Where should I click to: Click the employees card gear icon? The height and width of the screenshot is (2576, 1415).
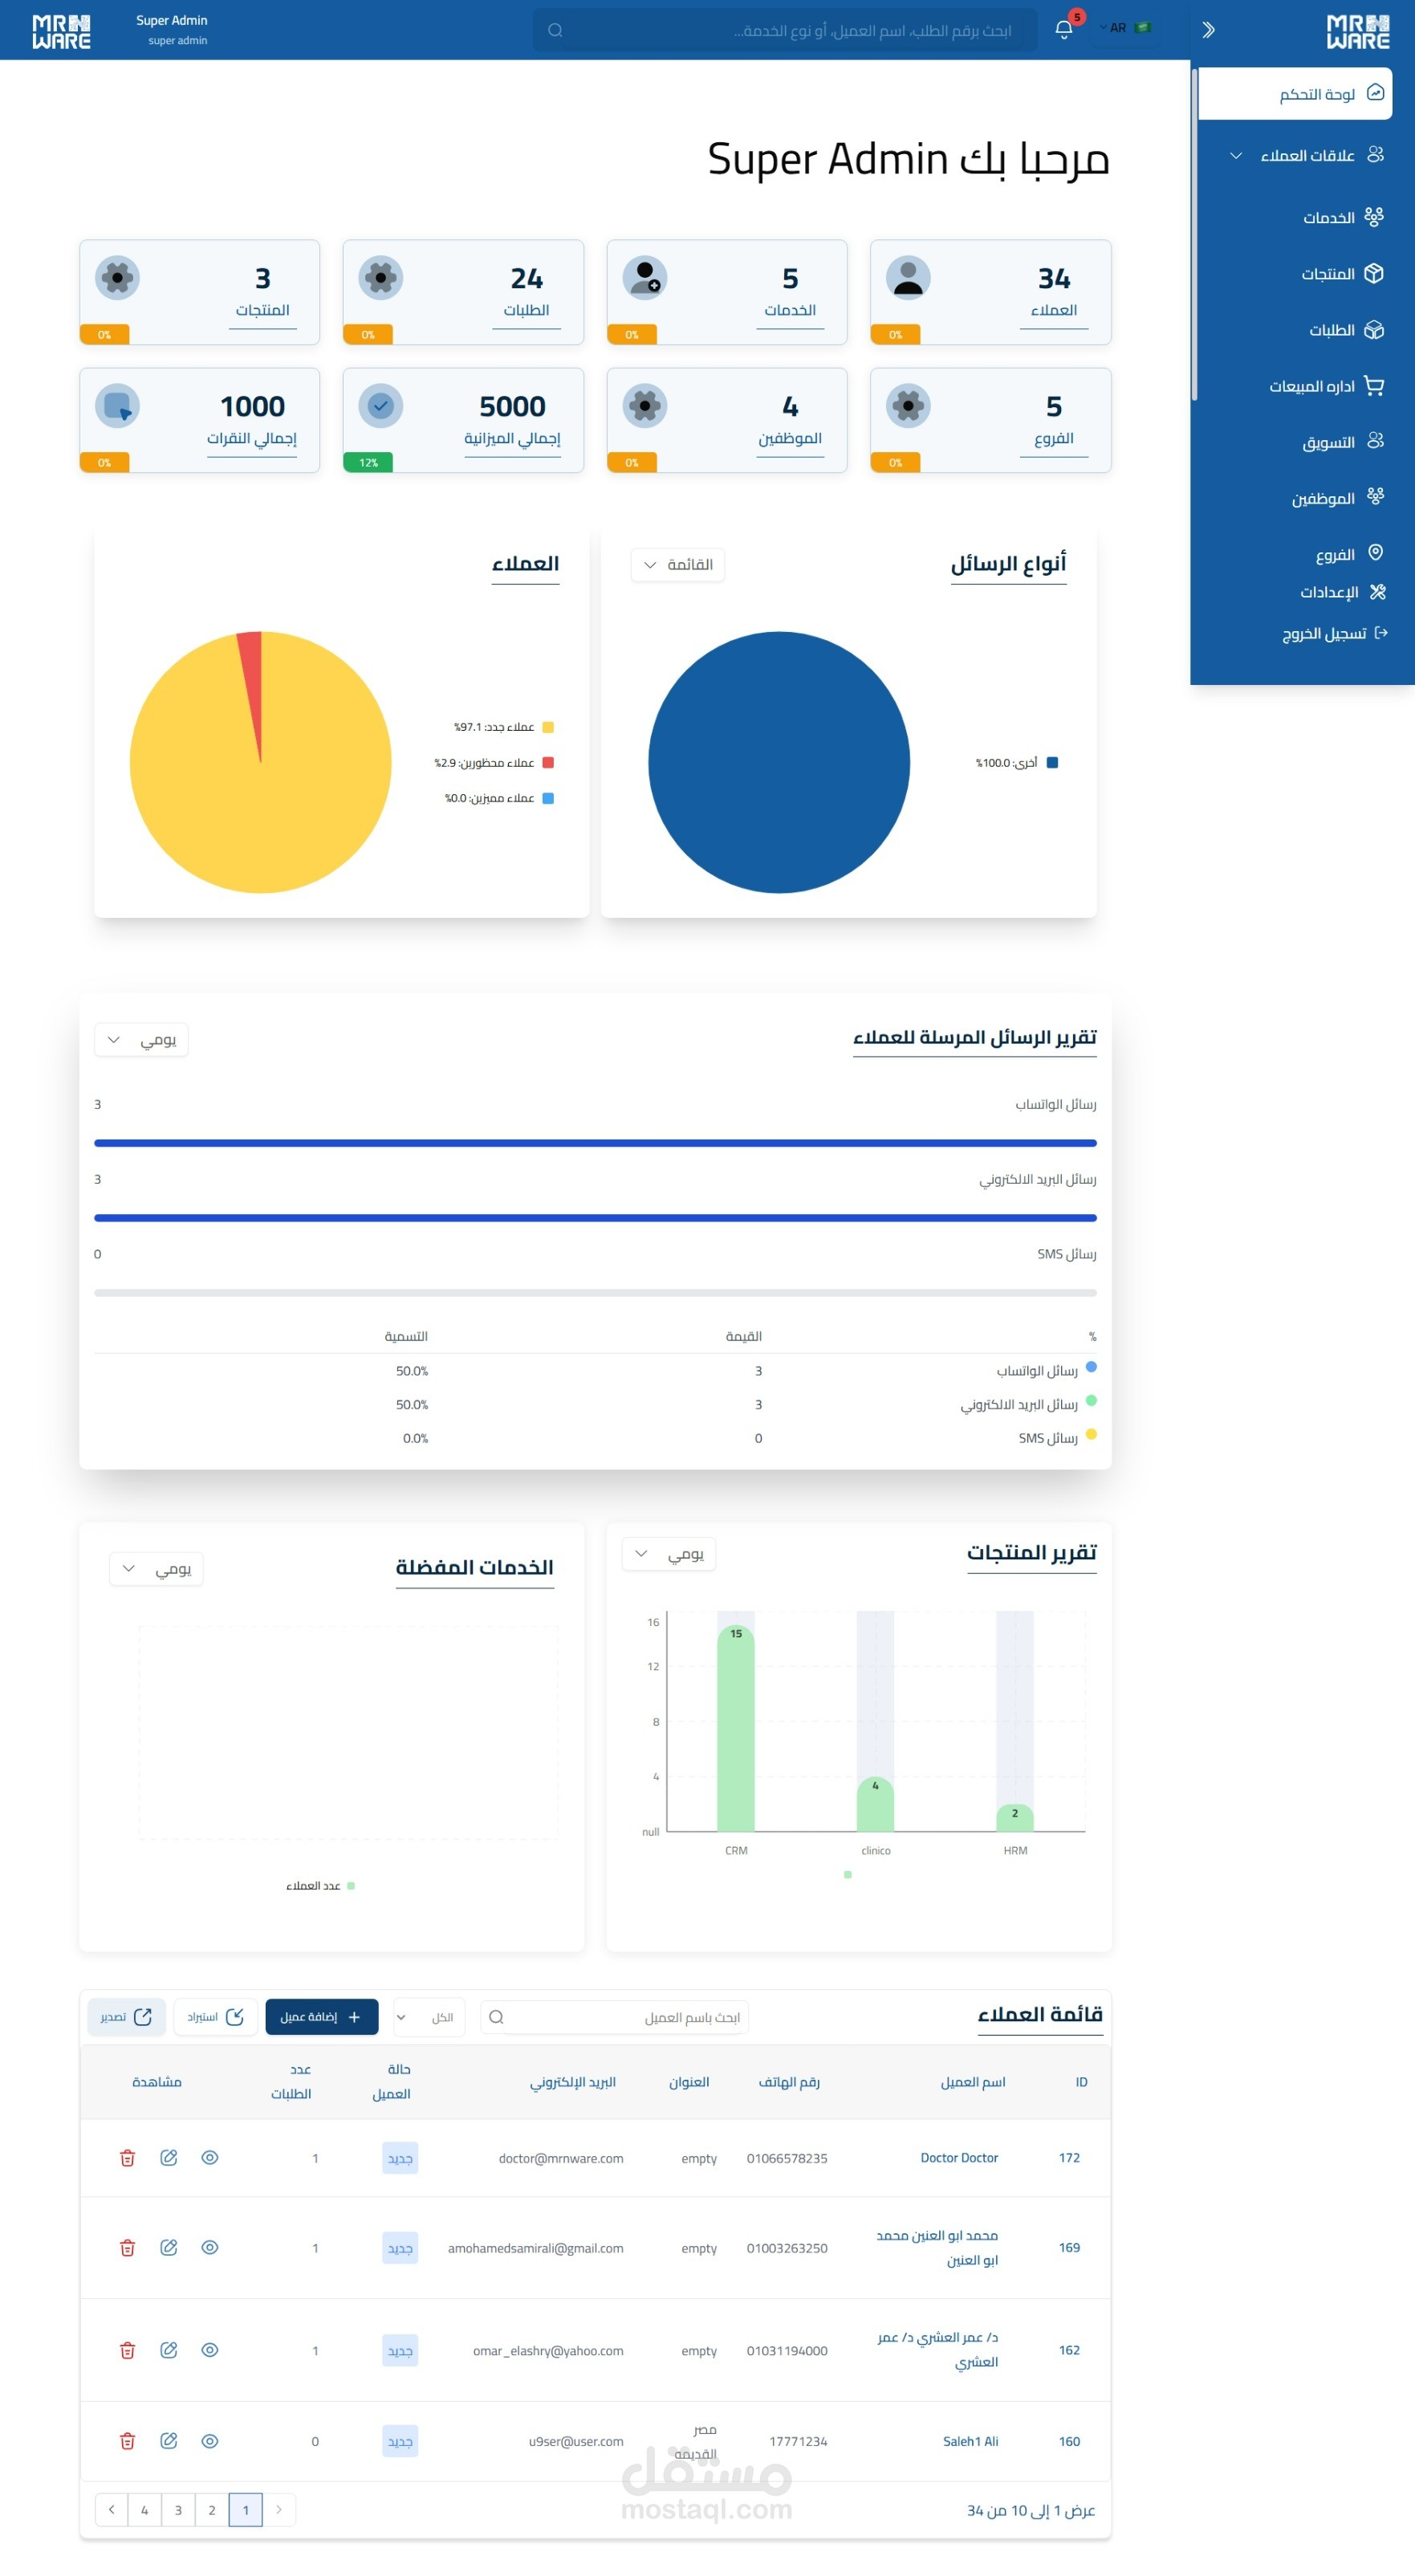[644, 406]
